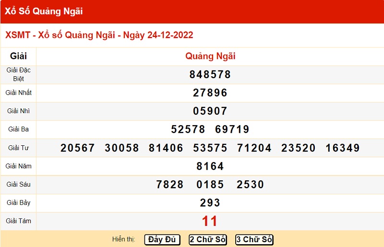Screen dimensions: 384x247
Task: Select the 2 Chữ Số display button
Action: click(x=208, y=240)
